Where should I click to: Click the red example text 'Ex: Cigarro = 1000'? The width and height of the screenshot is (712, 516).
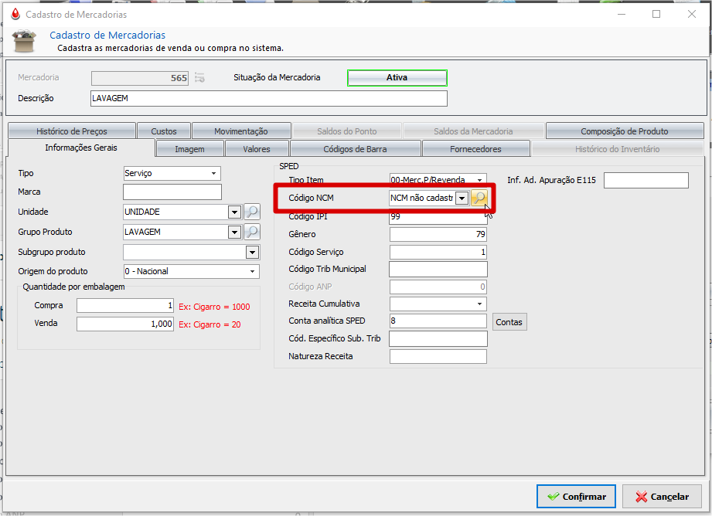click(x=214, y=307)
